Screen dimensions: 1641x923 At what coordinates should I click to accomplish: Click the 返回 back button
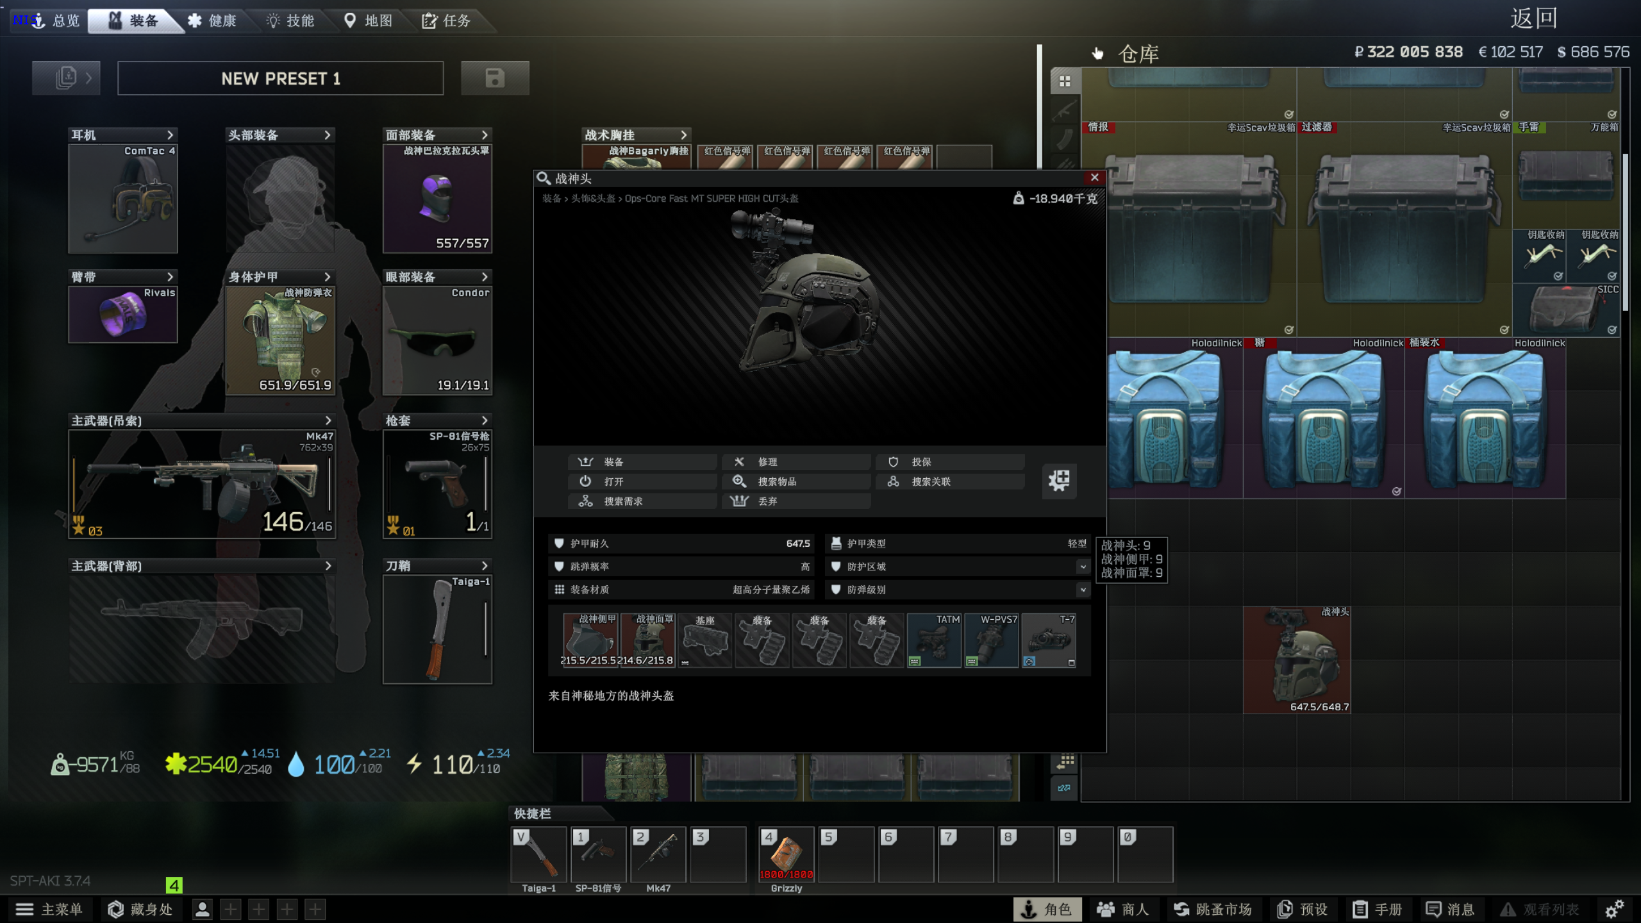pos(1534,19)
